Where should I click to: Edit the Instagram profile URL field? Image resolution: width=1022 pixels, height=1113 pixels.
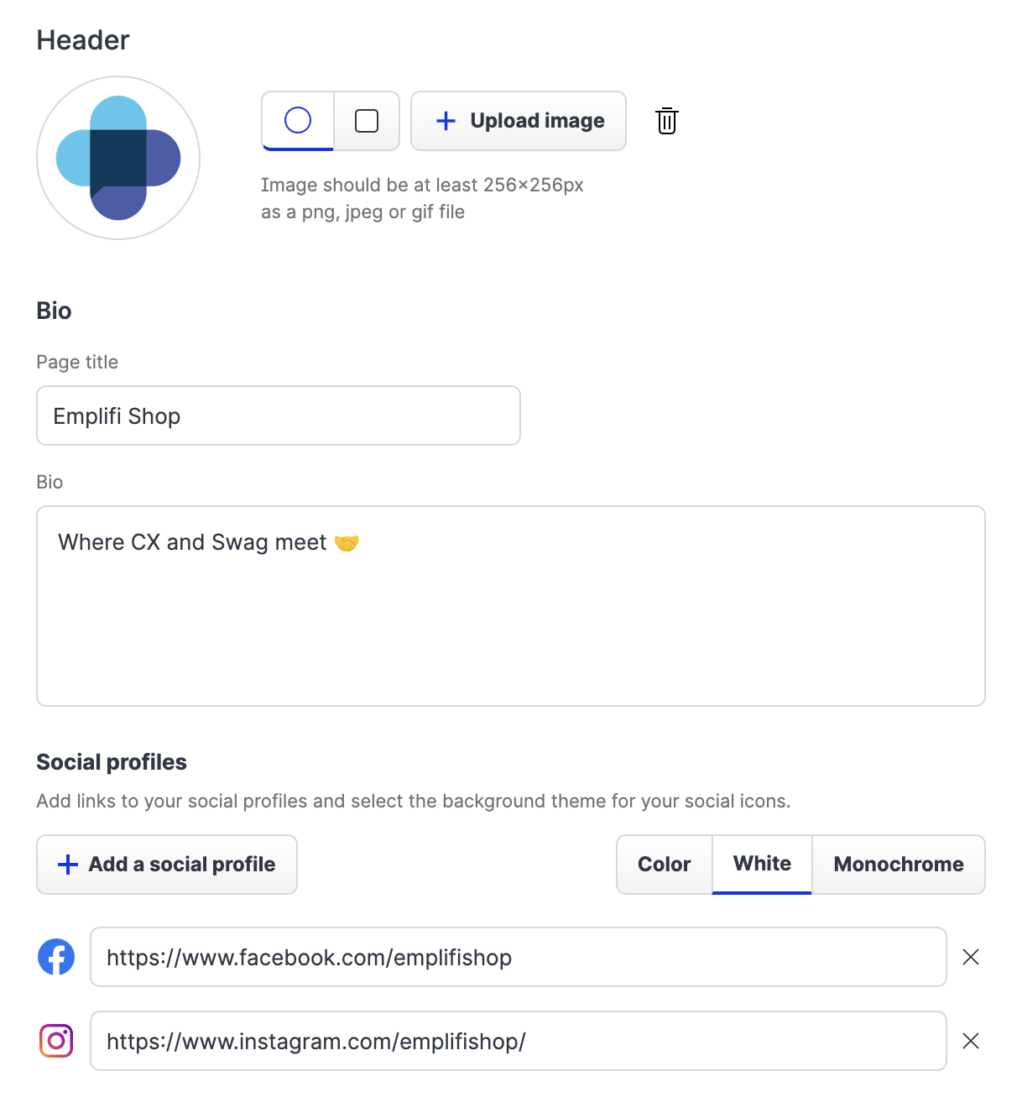click(519, 1041)
